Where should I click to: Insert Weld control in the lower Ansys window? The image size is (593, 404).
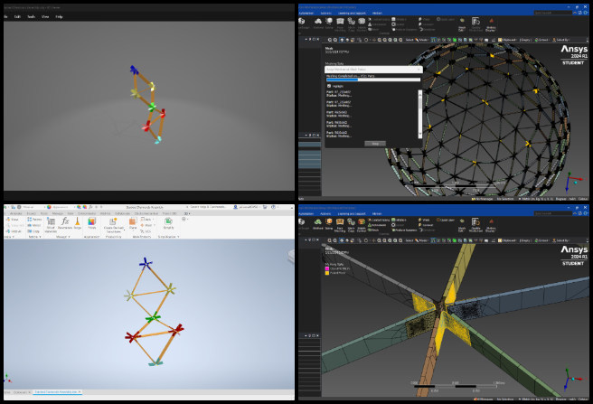coord(424,220)
